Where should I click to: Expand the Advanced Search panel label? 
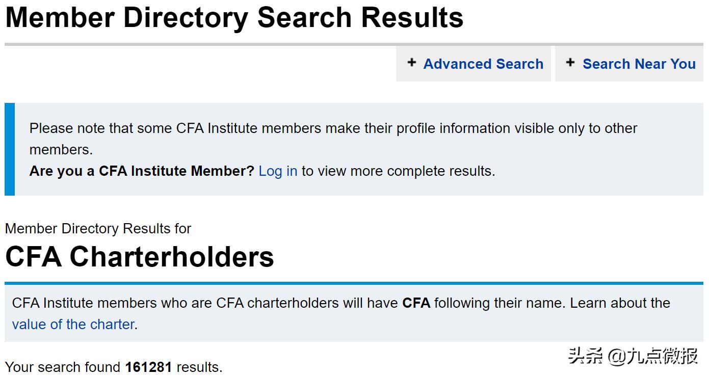(483, 64)
